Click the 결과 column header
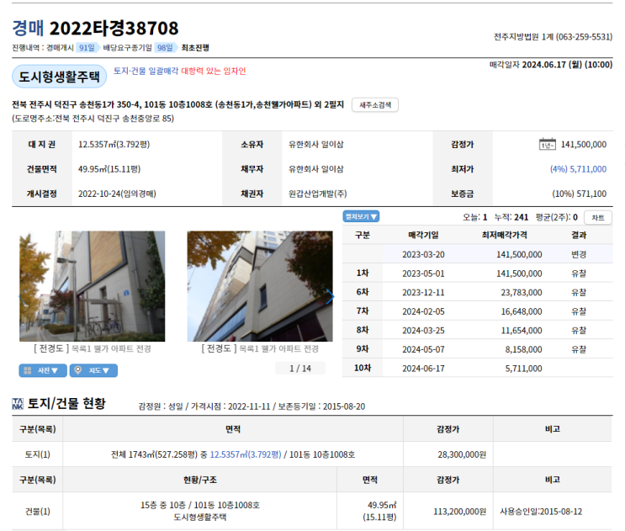Viewport: 625px width, 531px height. coord(579,235)
